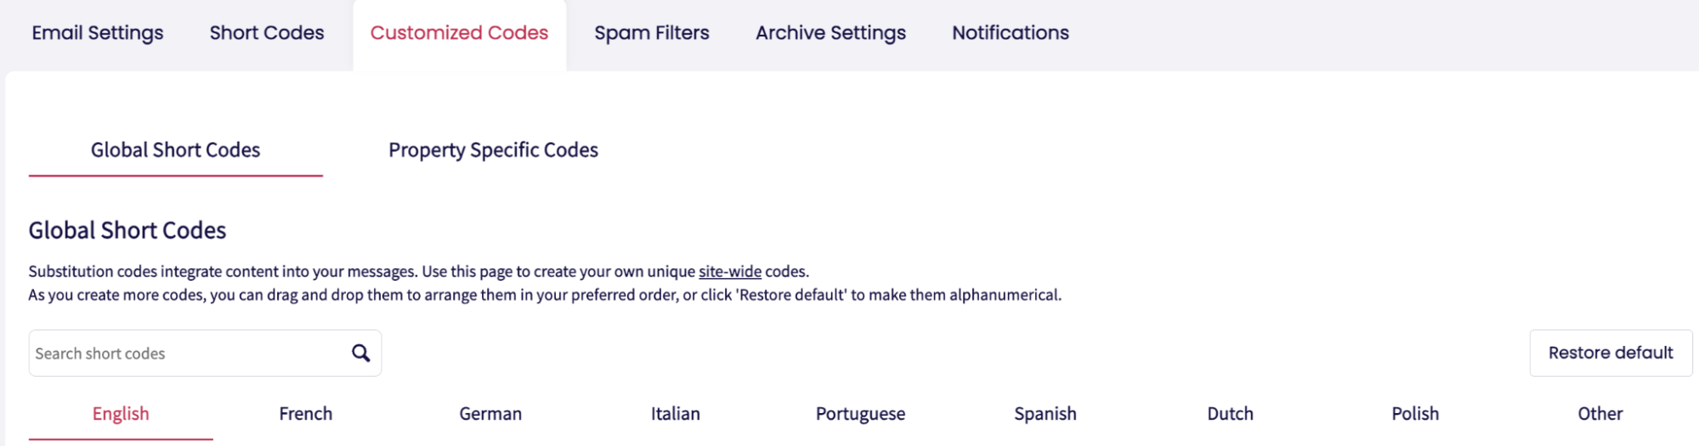This screenshot has width=1699, height=447.
Task: Switch to the Notifications tab
Action: point(1011,33)
